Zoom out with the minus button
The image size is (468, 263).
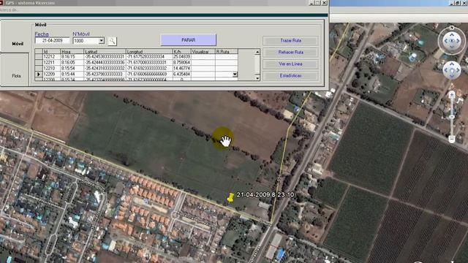click(x=452, y=139)
